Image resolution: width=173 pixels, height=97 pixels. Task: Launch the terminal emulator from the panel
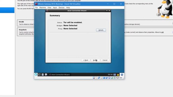(x=39, y=75)
